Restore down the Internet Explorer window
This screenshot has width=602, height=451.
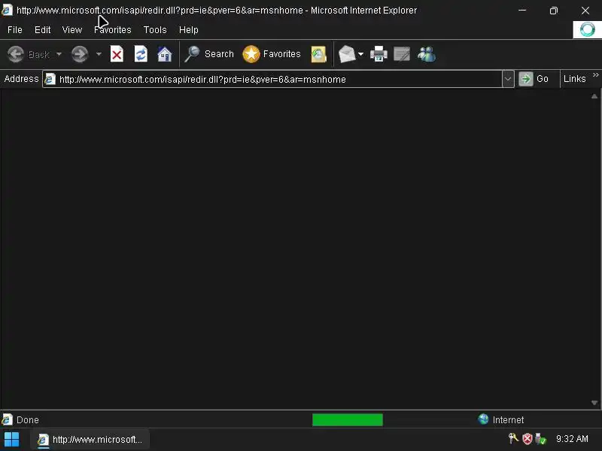pos(553,11)
